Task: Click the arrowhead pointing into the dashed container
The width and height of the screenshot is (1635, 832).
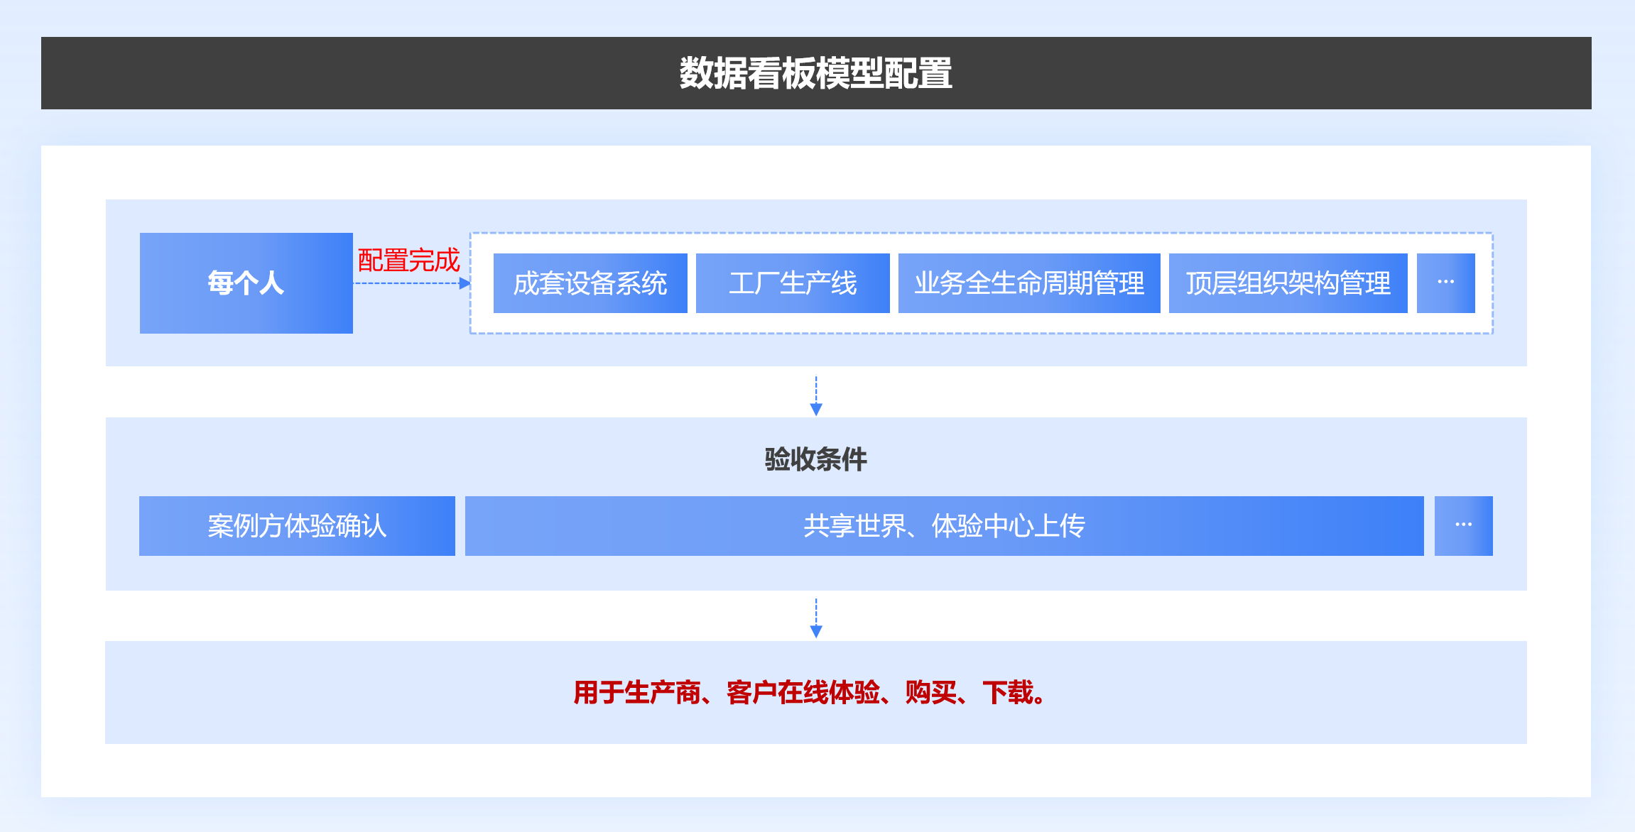Action: 465,283
